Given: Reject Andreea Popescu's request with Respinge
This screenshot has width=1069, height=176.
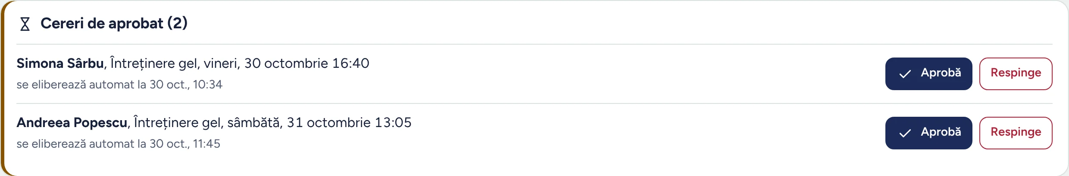Looking at the screenshot, I should pos(1016,133).
